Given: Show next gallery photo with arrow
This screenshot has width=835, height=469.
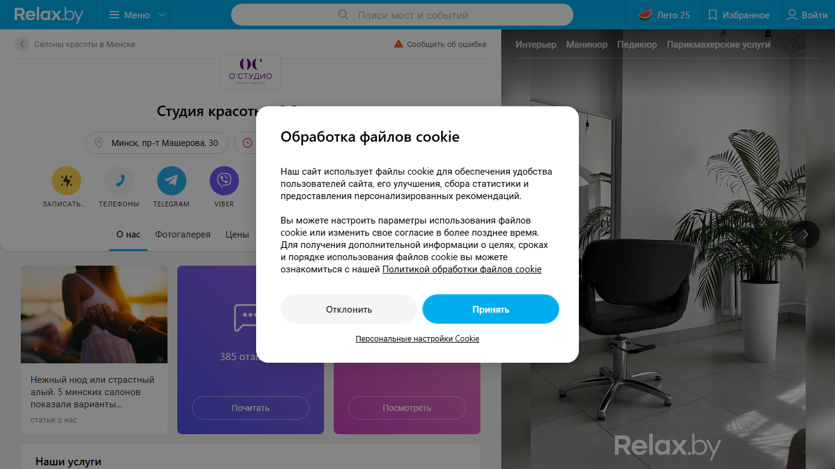Looking at the screenshot, I should [806, 234].
